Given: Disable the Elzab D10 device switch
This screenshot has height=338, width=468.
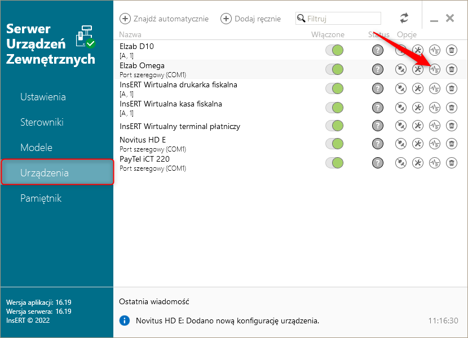Looking at the screenshot, I should [x=334, y=50].
